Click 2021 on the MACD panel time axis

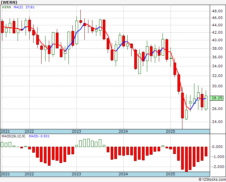click(x=5, y=174)
